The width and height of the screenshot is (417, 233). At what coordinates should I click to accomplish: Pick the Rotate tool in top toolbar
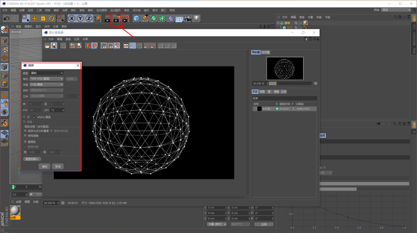click(x=52, y=19)
